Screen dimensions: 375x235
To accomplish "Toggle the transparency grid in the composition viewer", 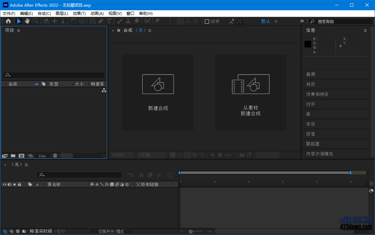I will [x=180, y=155].
